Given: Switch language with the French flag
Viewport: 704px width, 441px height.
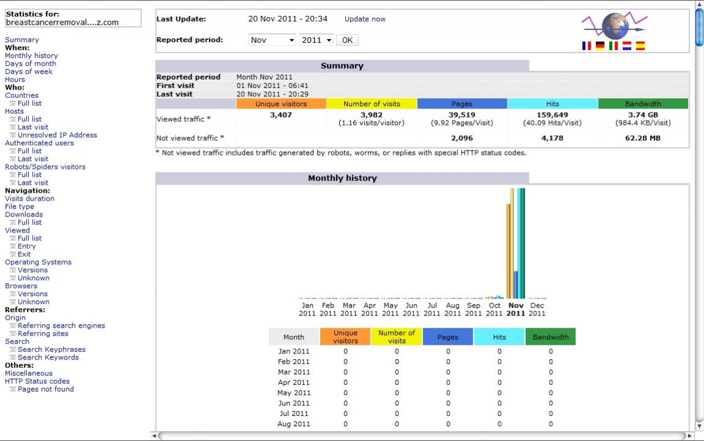Looking at the screenshot, I should 586,46.
